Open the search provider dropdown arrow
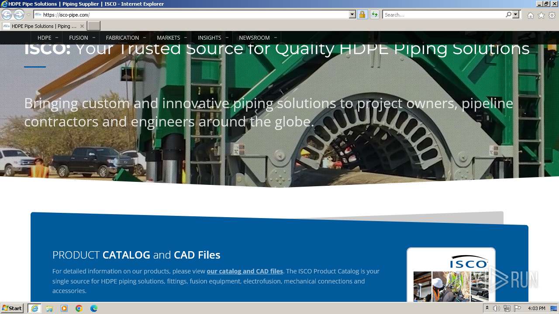The width and height of the screenshot is (559, 314). point(516,15)
